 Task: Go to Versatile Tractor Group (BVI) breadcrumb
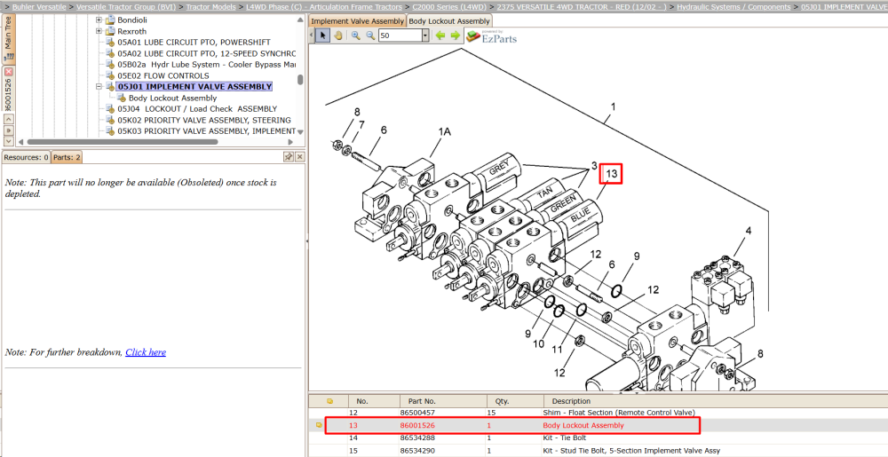point(126,7)
